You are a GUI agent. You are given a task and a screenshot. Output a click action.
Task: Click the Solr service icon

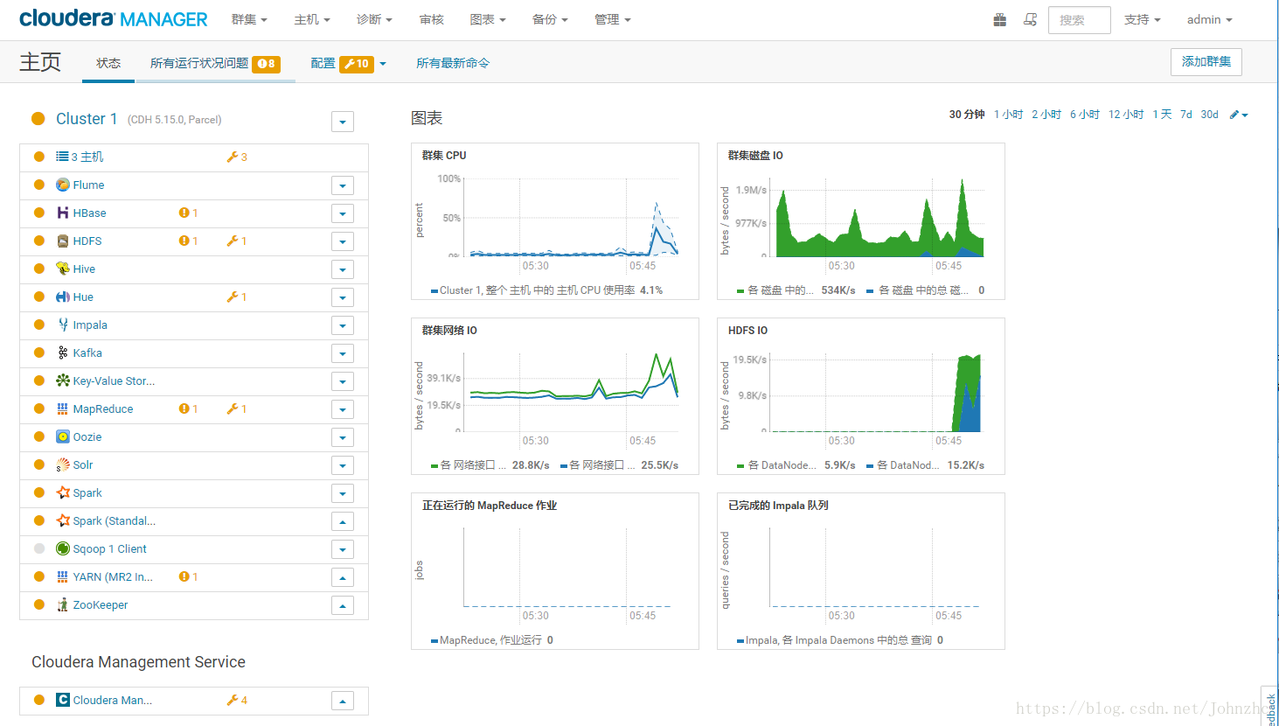point(63,464)
